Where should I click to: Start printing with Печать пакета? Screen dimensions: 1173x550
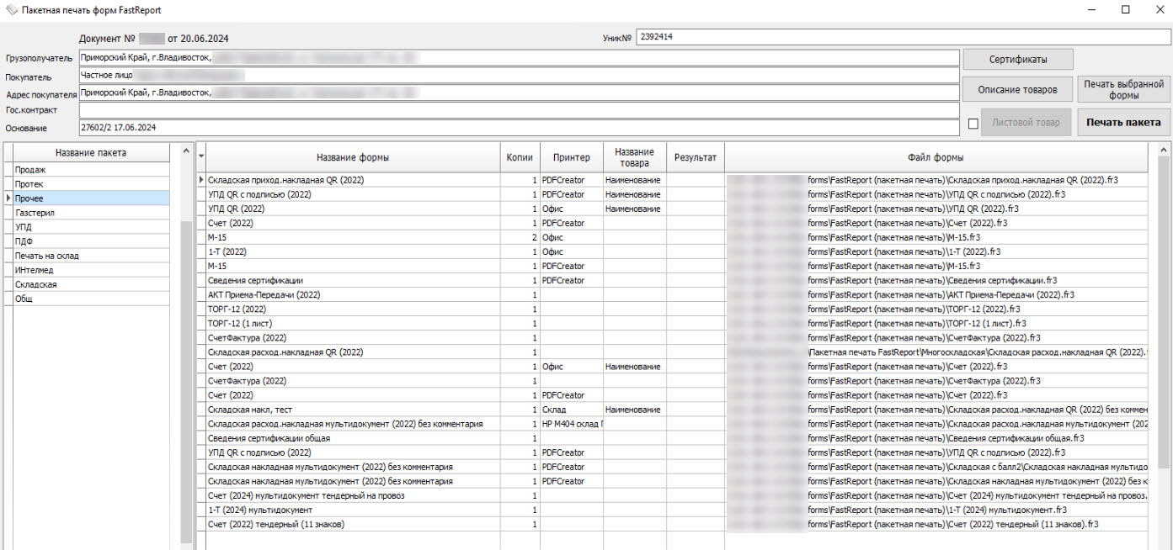1123,123
